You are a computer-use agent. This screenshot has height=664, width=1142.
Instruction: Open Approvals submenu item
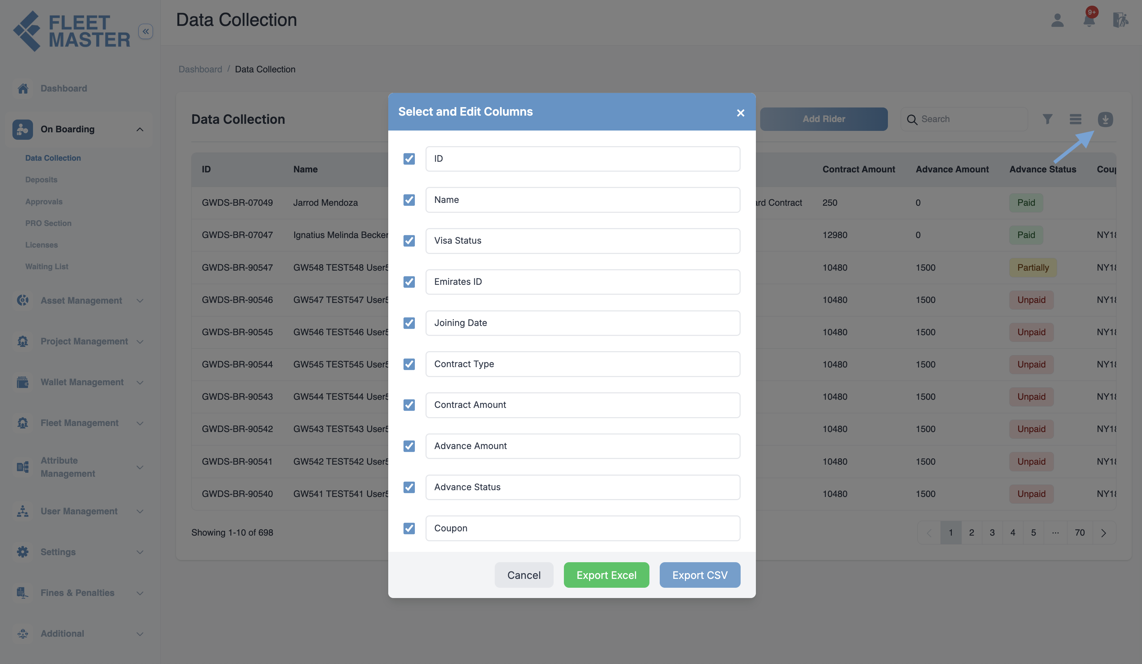coord(44,201)
